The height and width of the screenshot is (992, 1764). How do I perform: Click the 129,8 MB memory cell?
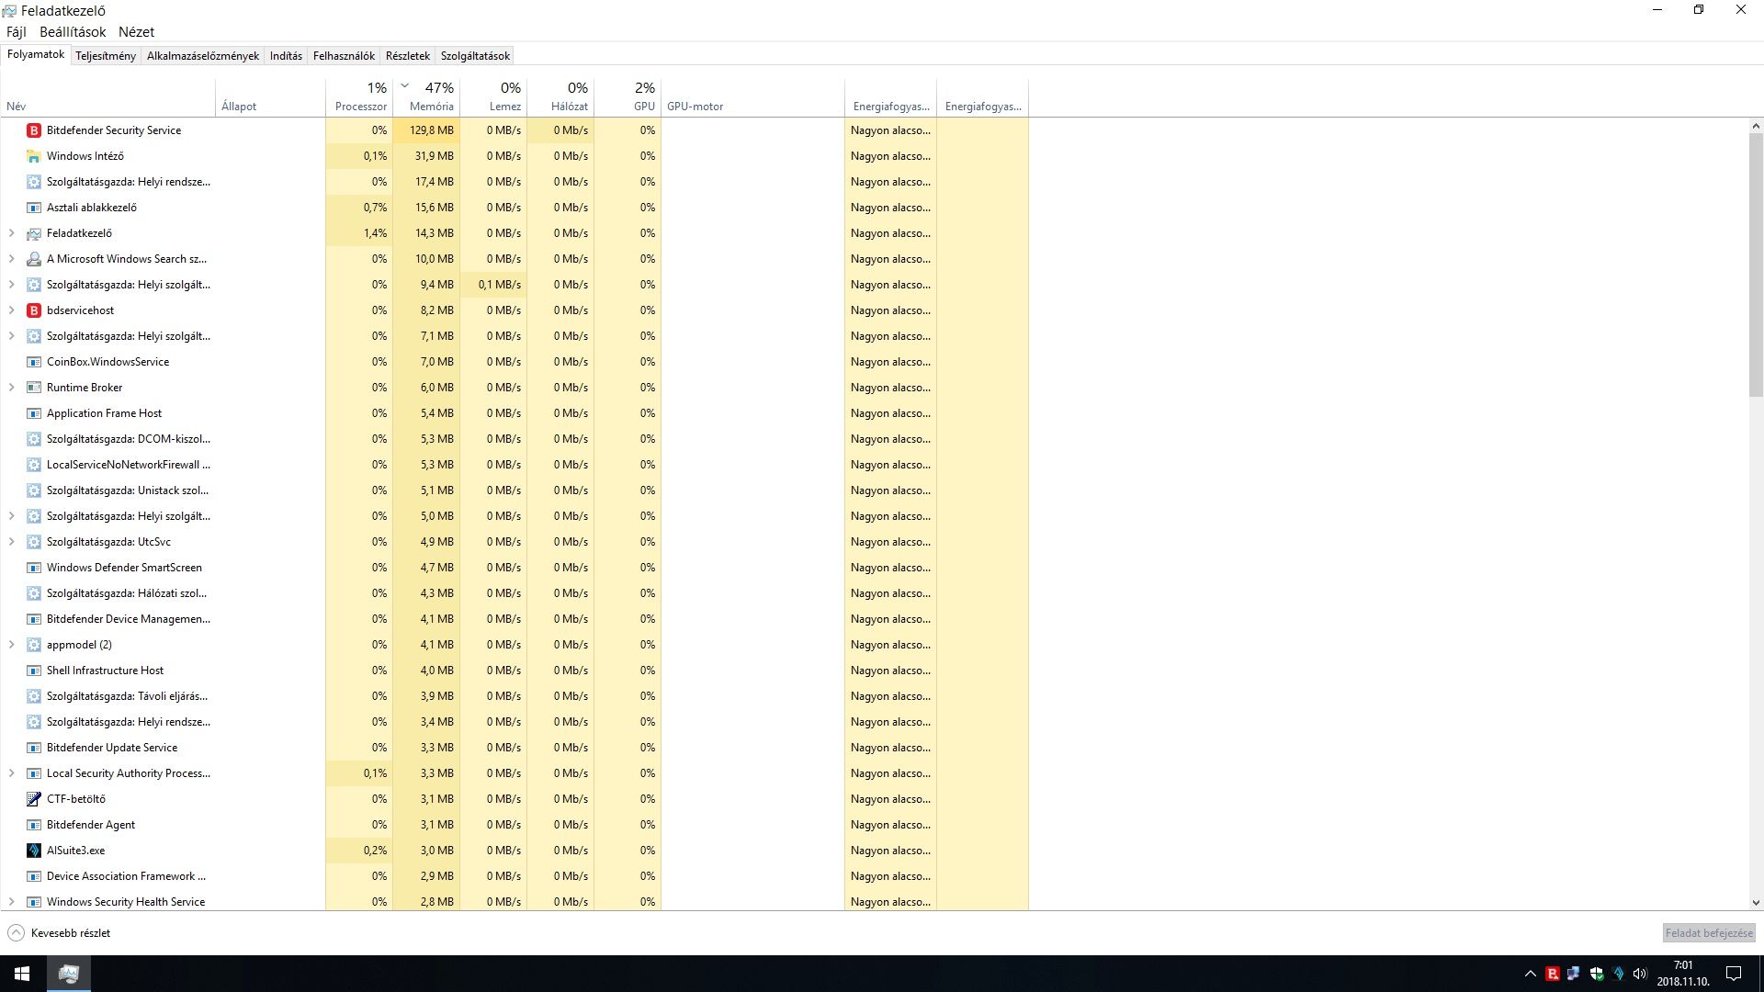pos(426,130)
